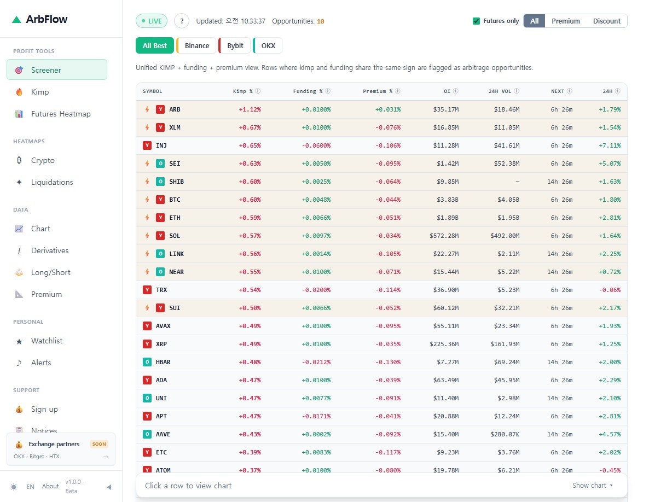Click the Derivatives function icon

coord(19,250)
